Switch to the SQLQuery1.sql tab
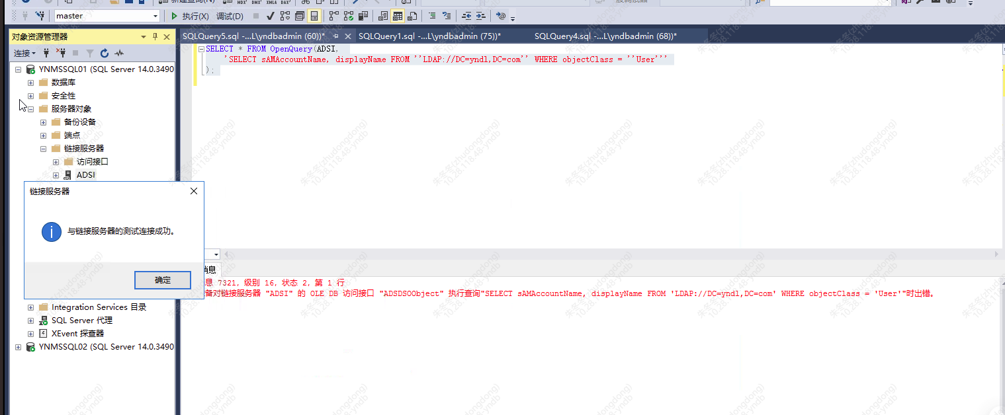 429,36
